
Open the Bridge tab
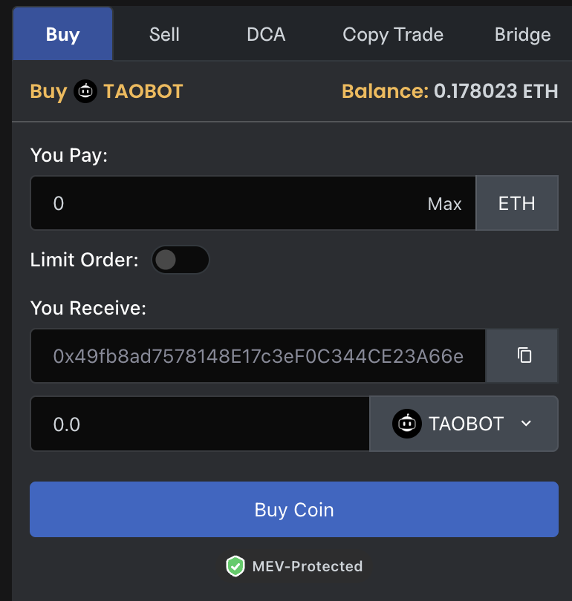pos(522,34)
